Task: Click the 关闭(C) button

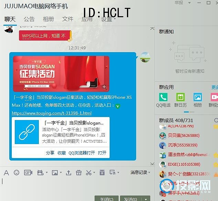Action: tap(107, 199)
